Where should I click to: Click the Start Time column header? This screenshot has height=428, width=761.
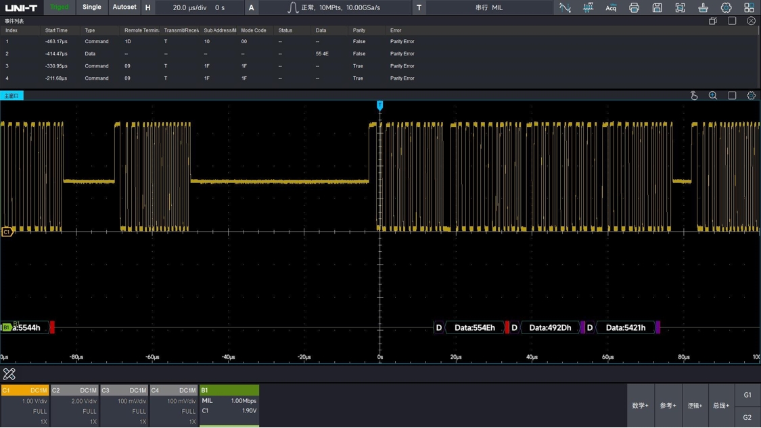[56, 30]
